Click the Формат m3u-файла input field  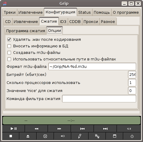click(92, 66)
